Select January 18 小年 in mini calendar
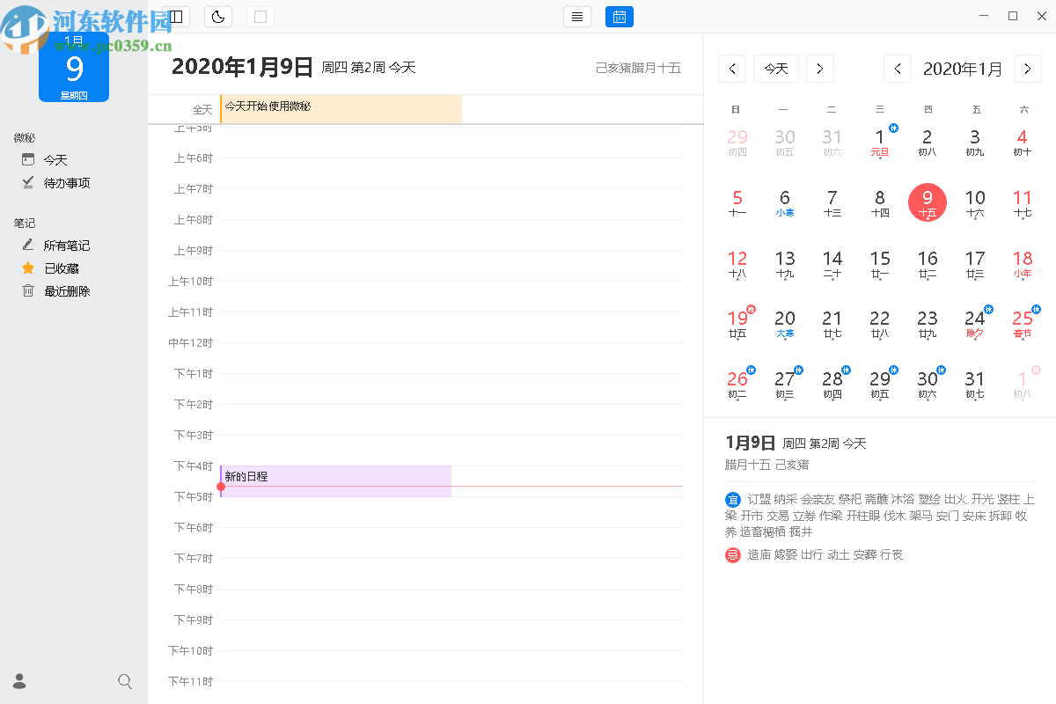Viewport: 1056px width, 704px height. [x=1023, y=263]
